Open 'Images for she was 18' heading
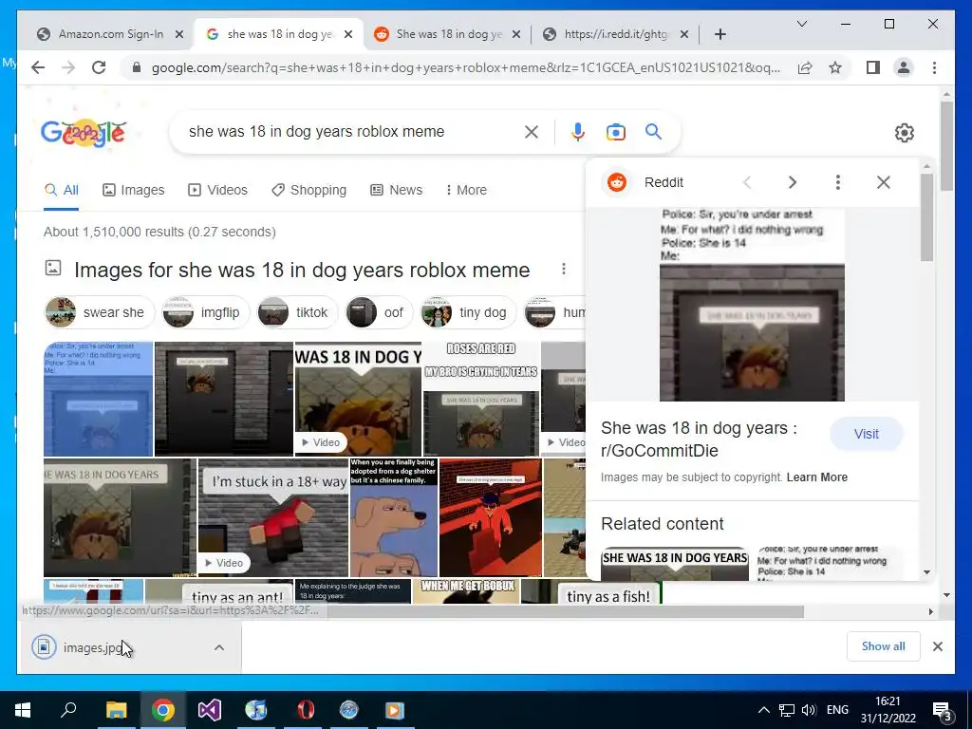This screenshot has width=972, height=729. coord(302,270)
